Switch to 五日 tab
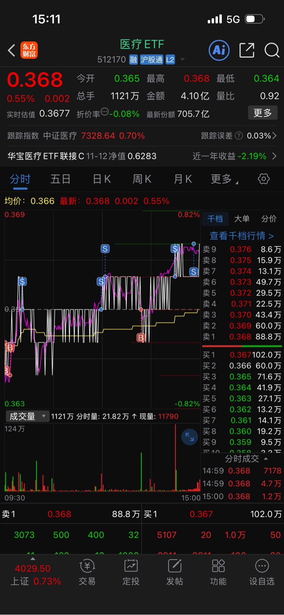The height and width of the screenshot is (615, 284). point(61,179)
